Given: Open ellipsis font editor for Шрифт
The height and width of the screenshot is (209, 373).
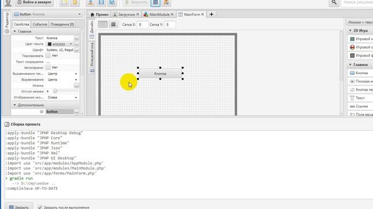Looking at the screenshot, I should tap(76, 51).
